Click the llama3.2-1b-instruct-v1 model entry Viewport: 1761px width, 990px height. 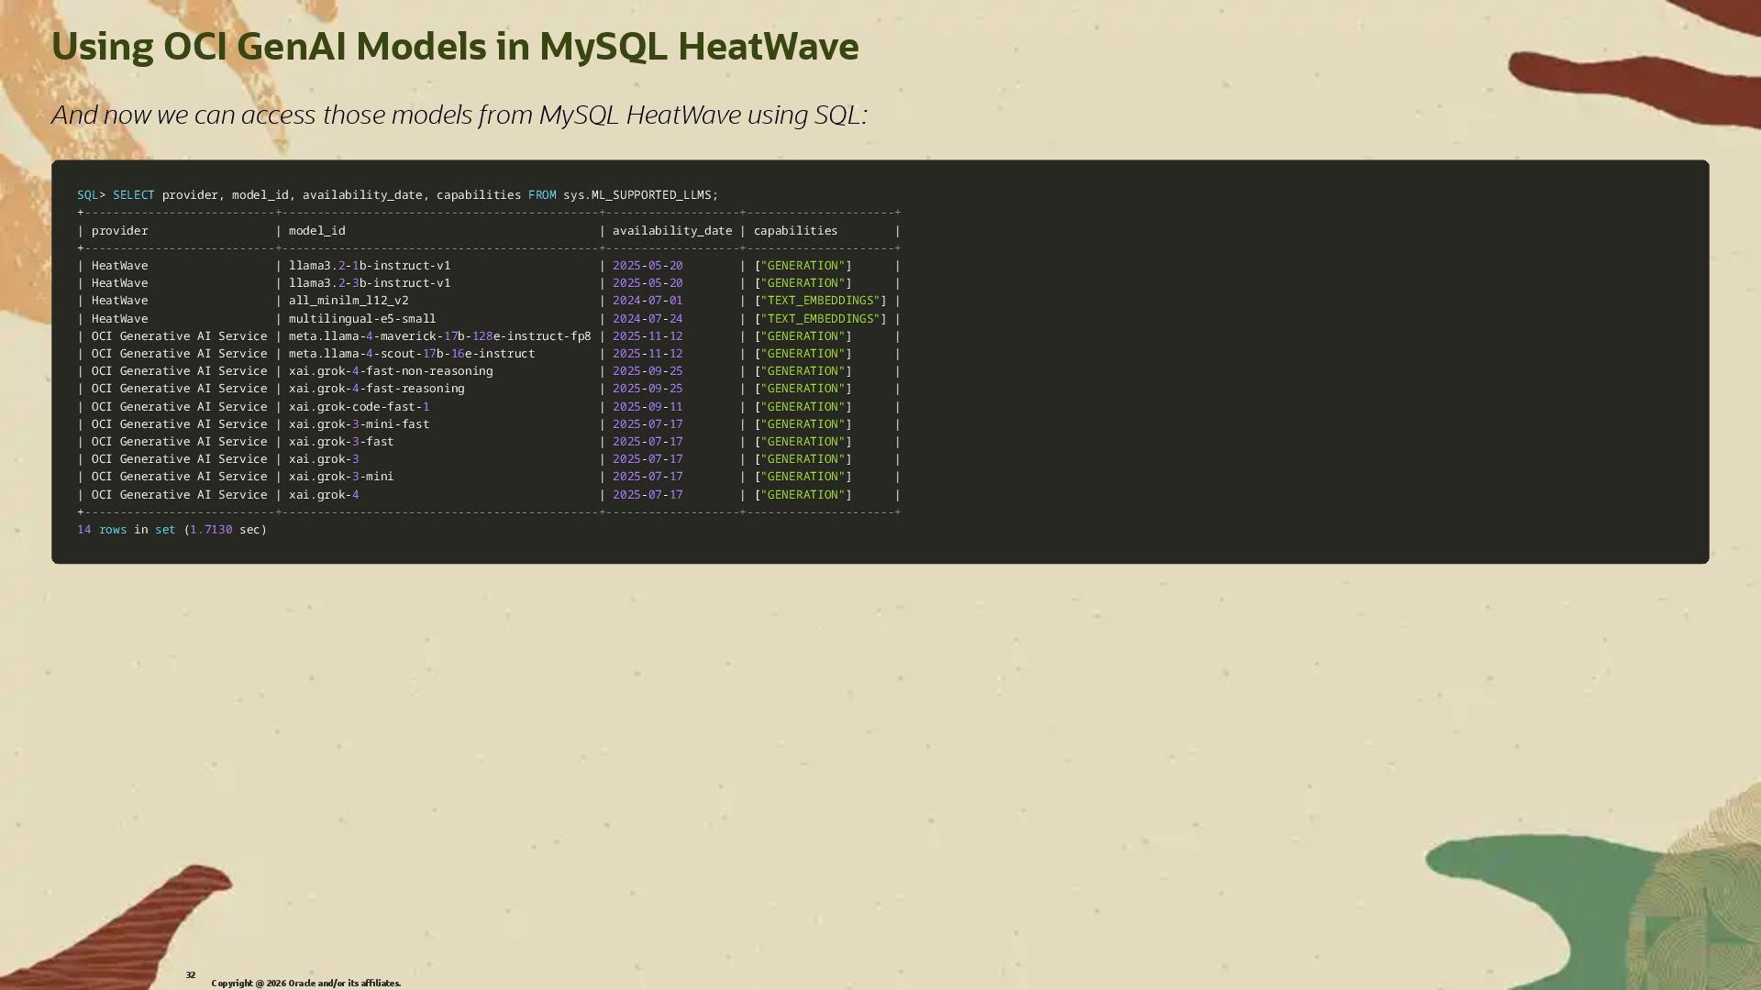pos(369,266)
